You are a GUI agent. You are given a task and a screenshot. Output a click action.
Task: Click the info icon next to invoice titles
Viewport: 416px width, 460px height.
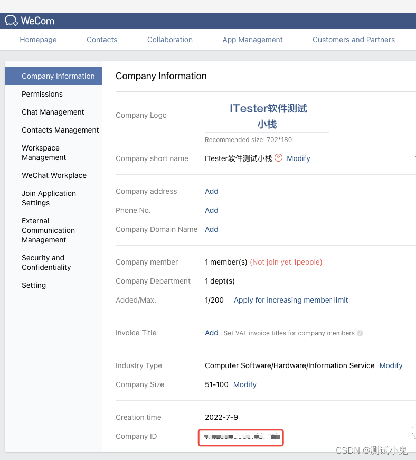coord(360,333)
